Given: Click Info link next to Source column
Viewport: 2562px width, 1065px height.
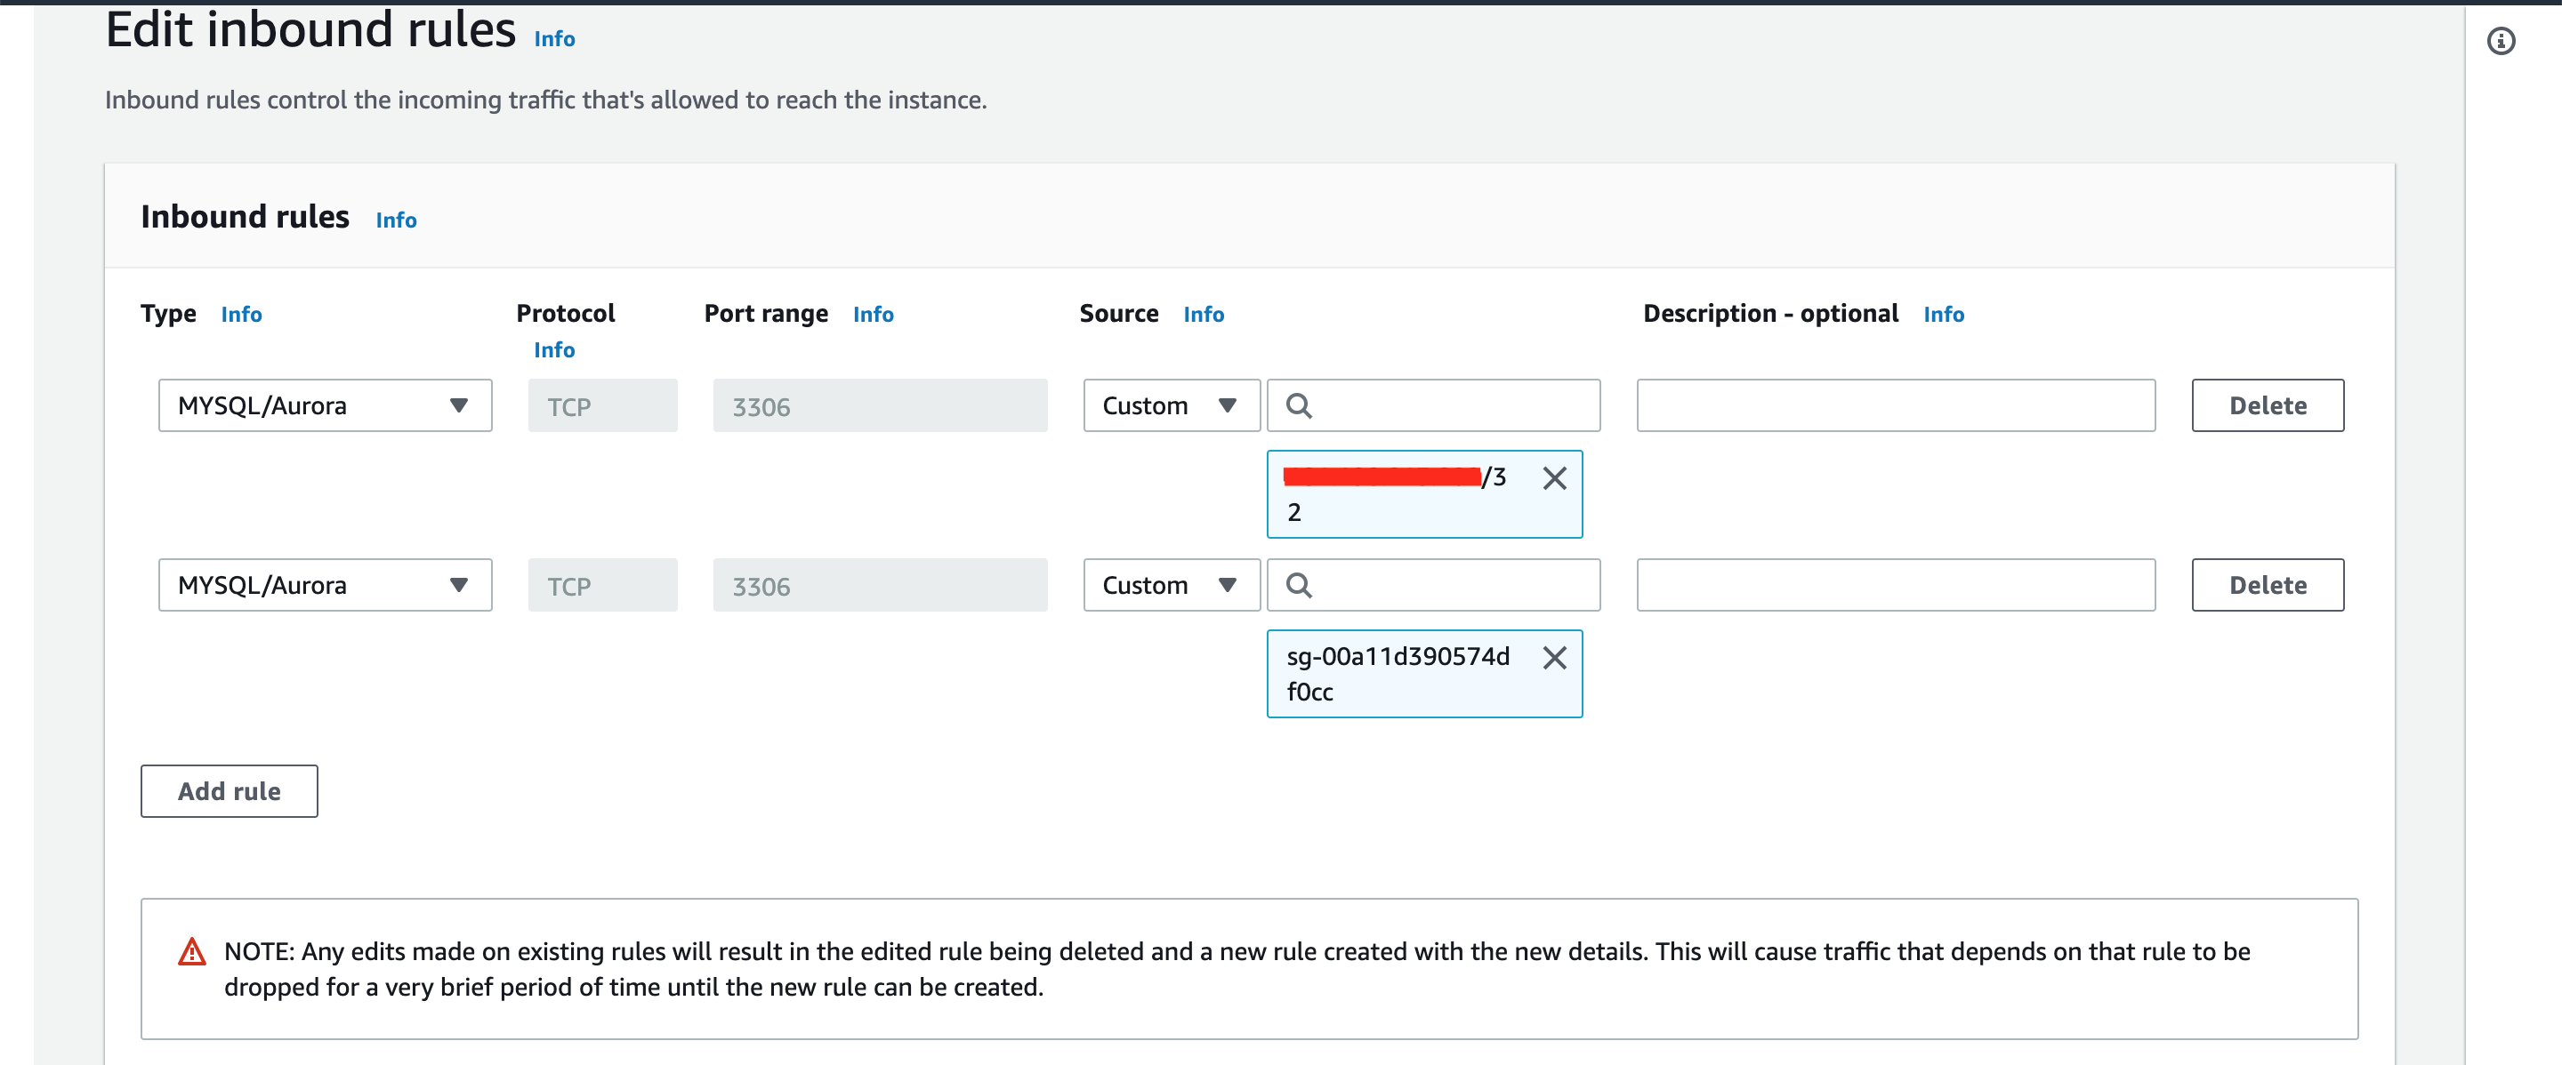Looking at the screenshot, I should click(1203, 315).
